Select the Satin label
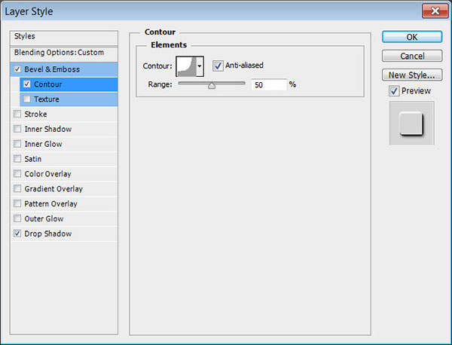Image resolution: width=452 pixels, height=345 pixels. [x=33, y=159]
